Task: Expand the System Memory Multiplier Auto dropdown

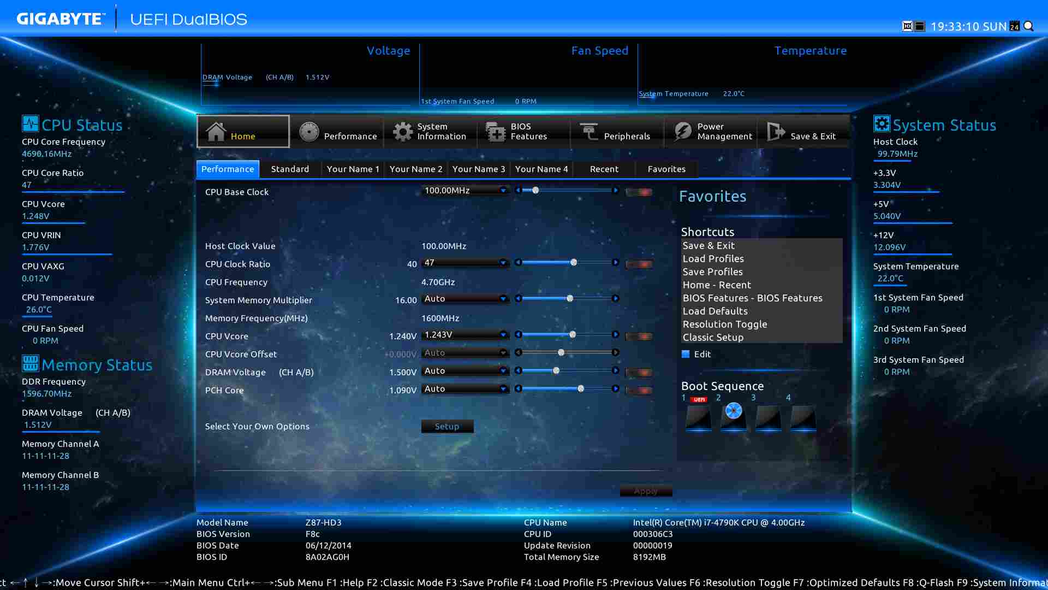Action: (503, 299)
